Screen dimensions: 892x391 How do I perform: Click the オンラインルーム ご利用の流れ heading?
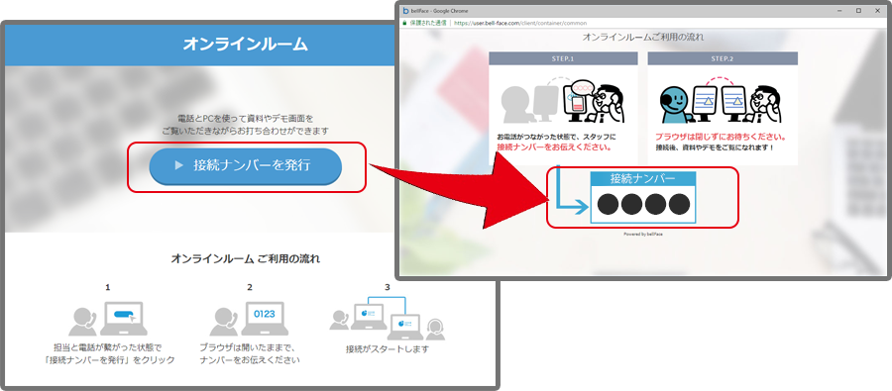click(245, 259)
